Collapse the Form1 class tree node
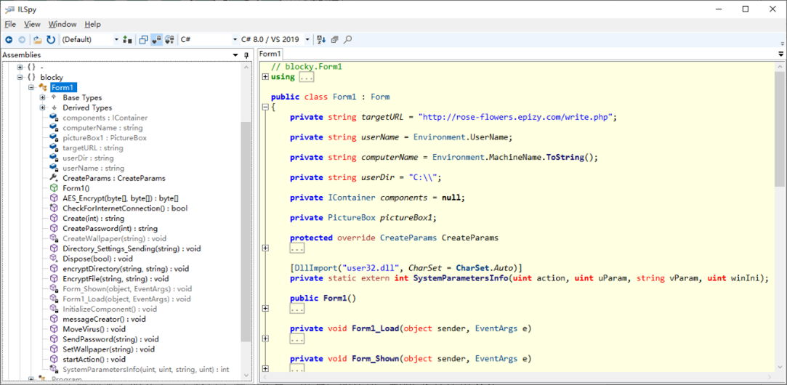Image resolution: width=787 pixels, height=385 pixels. (x=31, y=87)
